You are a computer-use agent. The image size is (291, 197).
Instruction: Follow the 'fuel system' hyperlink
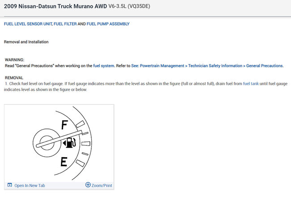click(x=103, y=66)
